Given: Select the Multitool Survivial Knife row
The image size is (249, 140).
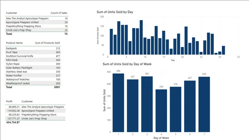Looking at the screenshot, I should (x=33, y=56).
